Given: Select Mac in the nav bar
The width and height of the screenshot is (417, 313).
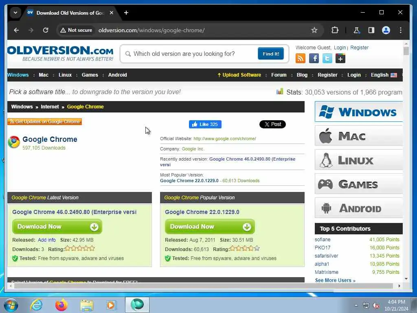Looking at the screenshot, I should pyautogui.click(x=44, y=75).
